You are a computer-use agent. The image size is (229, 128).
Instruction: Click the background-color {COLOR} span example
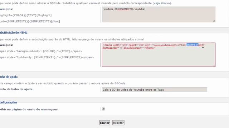coord(41,51)
